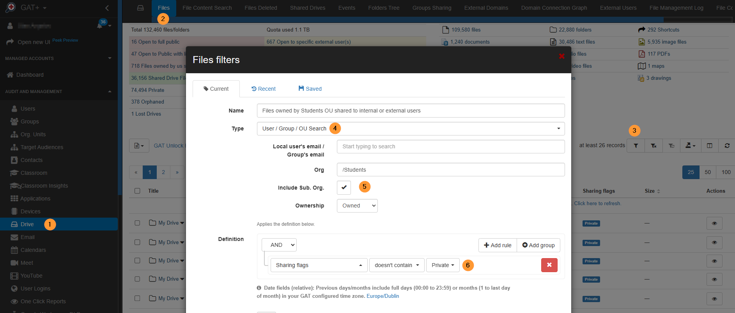The width and height of the screenshot is (735, 313).
Task: Open the Saved filters tab
Action: tap(310, 89)
